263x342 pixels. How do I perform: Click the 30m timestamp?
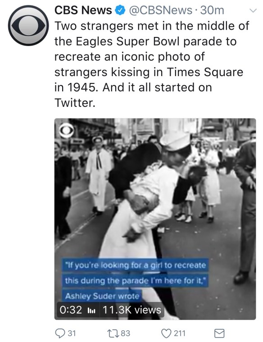coord(212,10)
